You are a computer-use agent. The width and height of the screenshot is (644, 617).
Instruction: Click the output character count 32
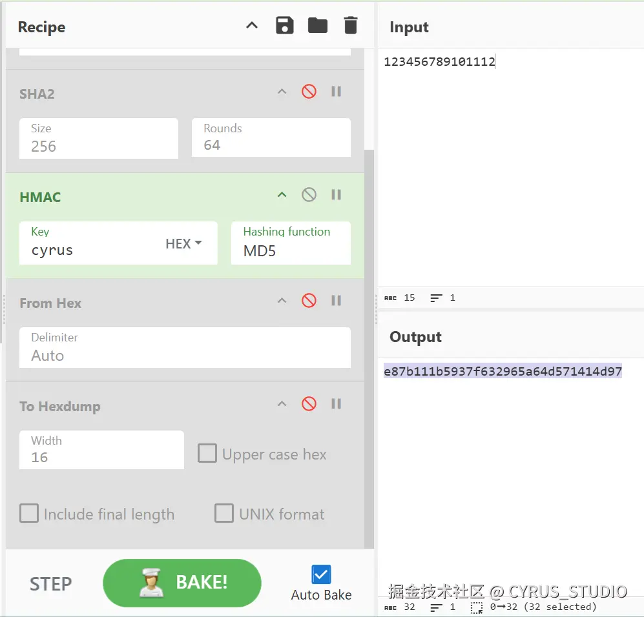pyautogui.click(x=400, y=607)
